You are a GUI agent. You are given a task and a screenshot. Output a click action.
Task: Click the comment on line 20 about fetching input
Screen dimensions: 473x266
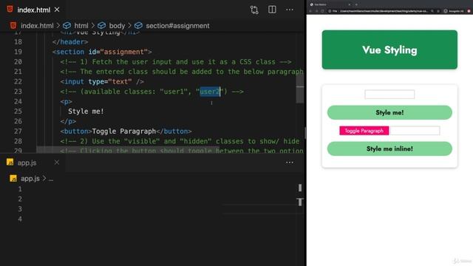176,62
